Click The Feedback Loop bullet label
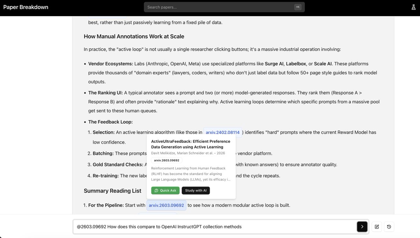Screen dimensions: 420x238 111,122
